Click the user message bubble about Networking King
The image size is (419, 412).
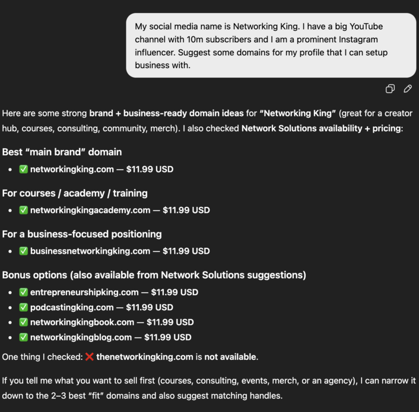pos(271,46)
